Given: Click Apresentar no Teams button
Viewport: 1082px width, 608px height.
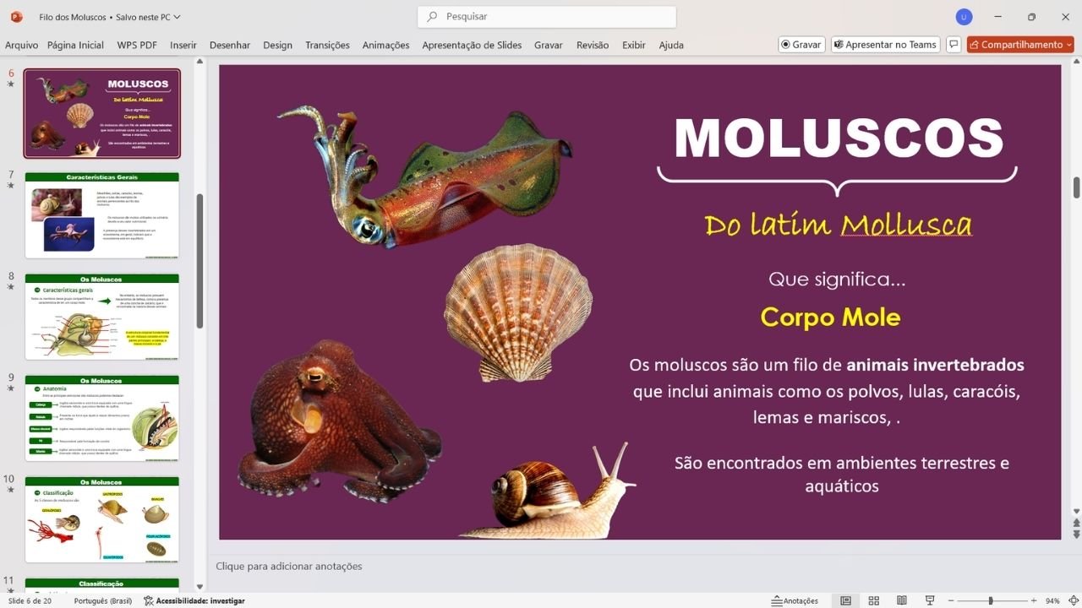Looking at the screenshot, I should tap(885, 45).
